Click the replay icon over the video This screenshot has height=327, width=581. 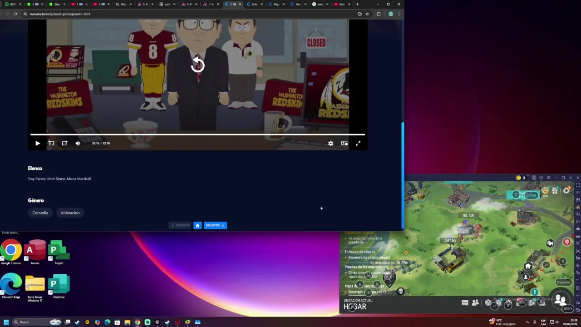(x=198, y=65)
